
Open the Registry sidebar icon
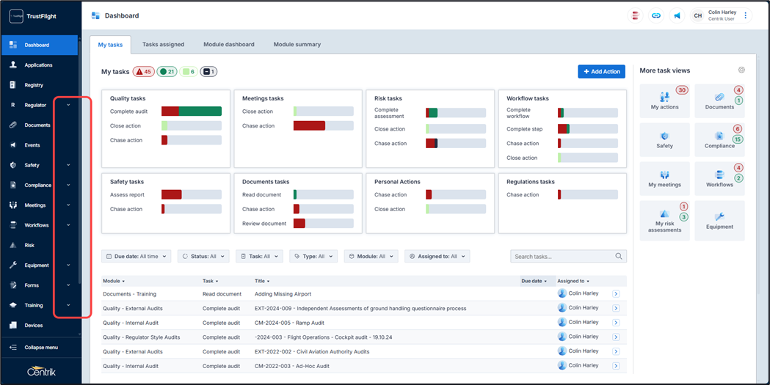pyautogui.click(x=13, y=85)
